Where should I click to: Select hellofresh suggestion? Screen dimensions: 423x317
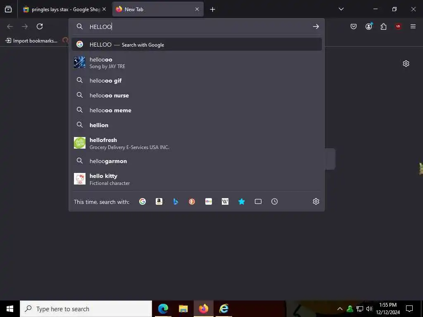197,143
